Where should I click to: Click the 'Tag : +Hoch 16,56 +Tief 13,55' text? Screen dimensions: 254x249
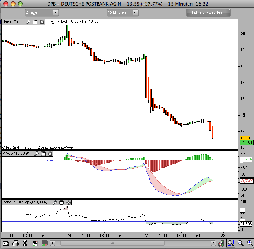73,21
